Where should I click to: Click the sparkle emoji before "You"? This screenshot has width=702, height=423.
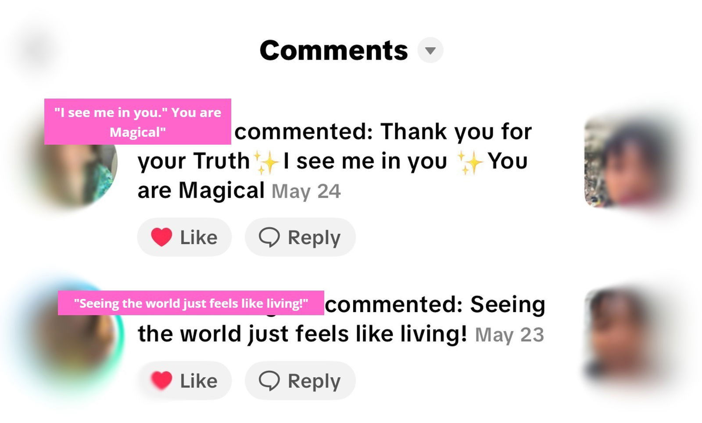pos(470,162)
